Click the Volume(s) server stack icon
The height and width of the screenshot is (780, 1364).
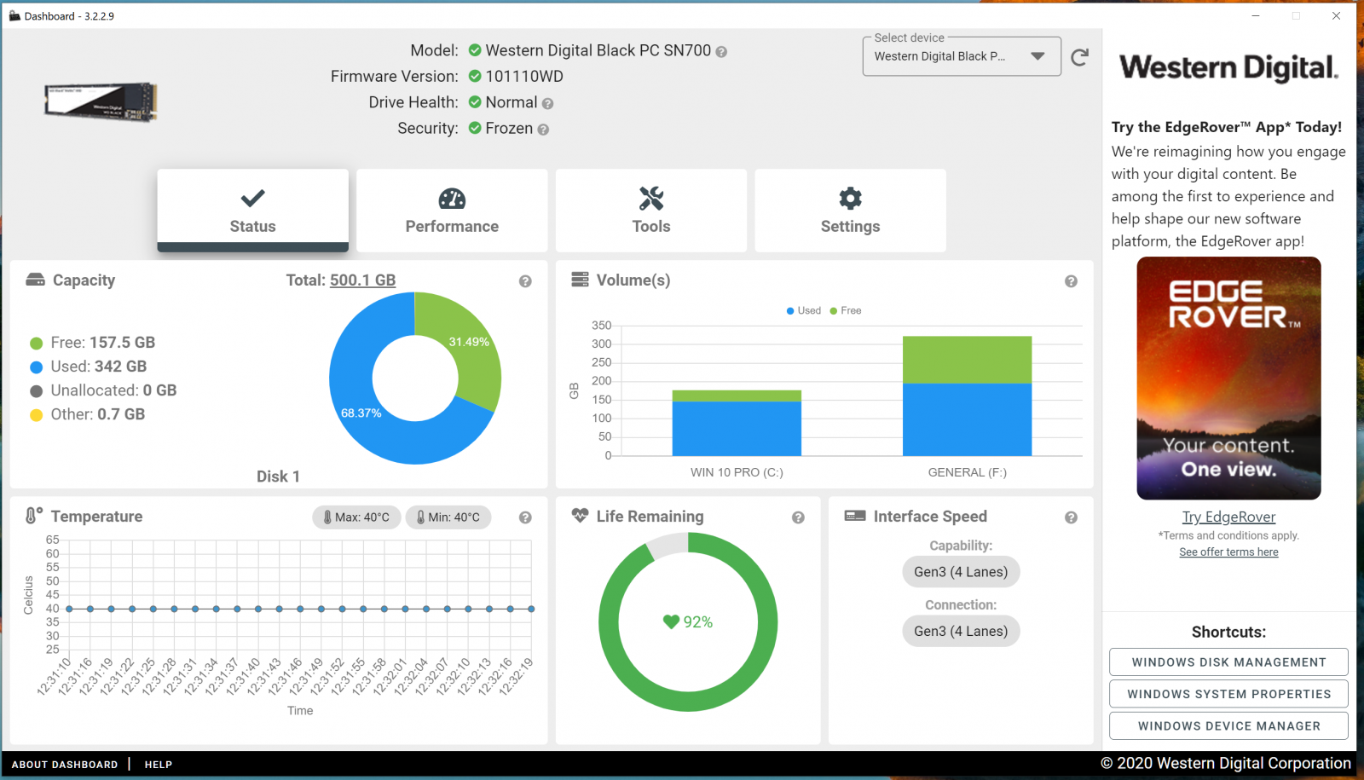click(580, 280)
